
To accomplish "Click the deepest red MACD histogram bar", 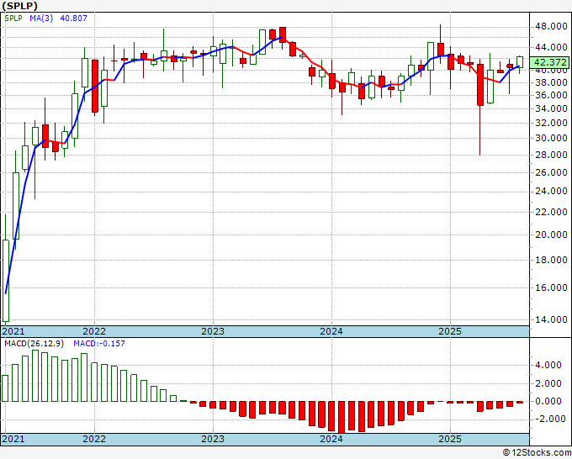I will [x=342, y=417].
